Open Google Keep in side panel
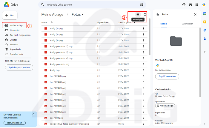 (x=205, y=22)
